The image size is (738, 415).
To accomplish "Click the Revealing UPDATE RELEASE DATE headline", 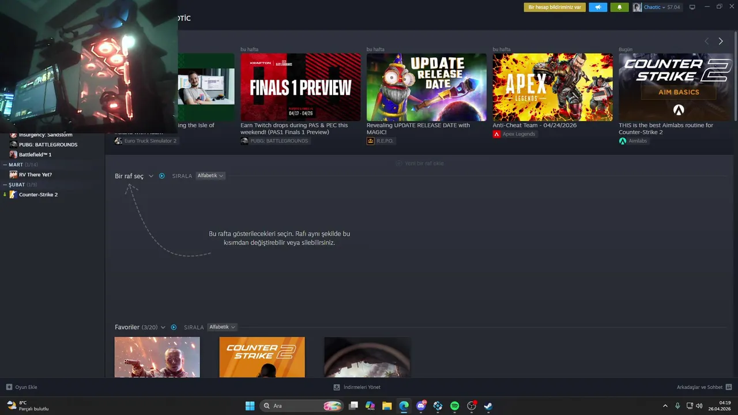I will 418,129.
